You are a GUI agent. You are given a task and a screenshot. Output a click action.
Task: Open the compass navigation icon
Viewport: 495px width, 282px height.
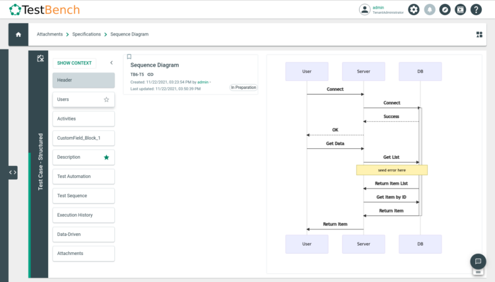[445, 9]
